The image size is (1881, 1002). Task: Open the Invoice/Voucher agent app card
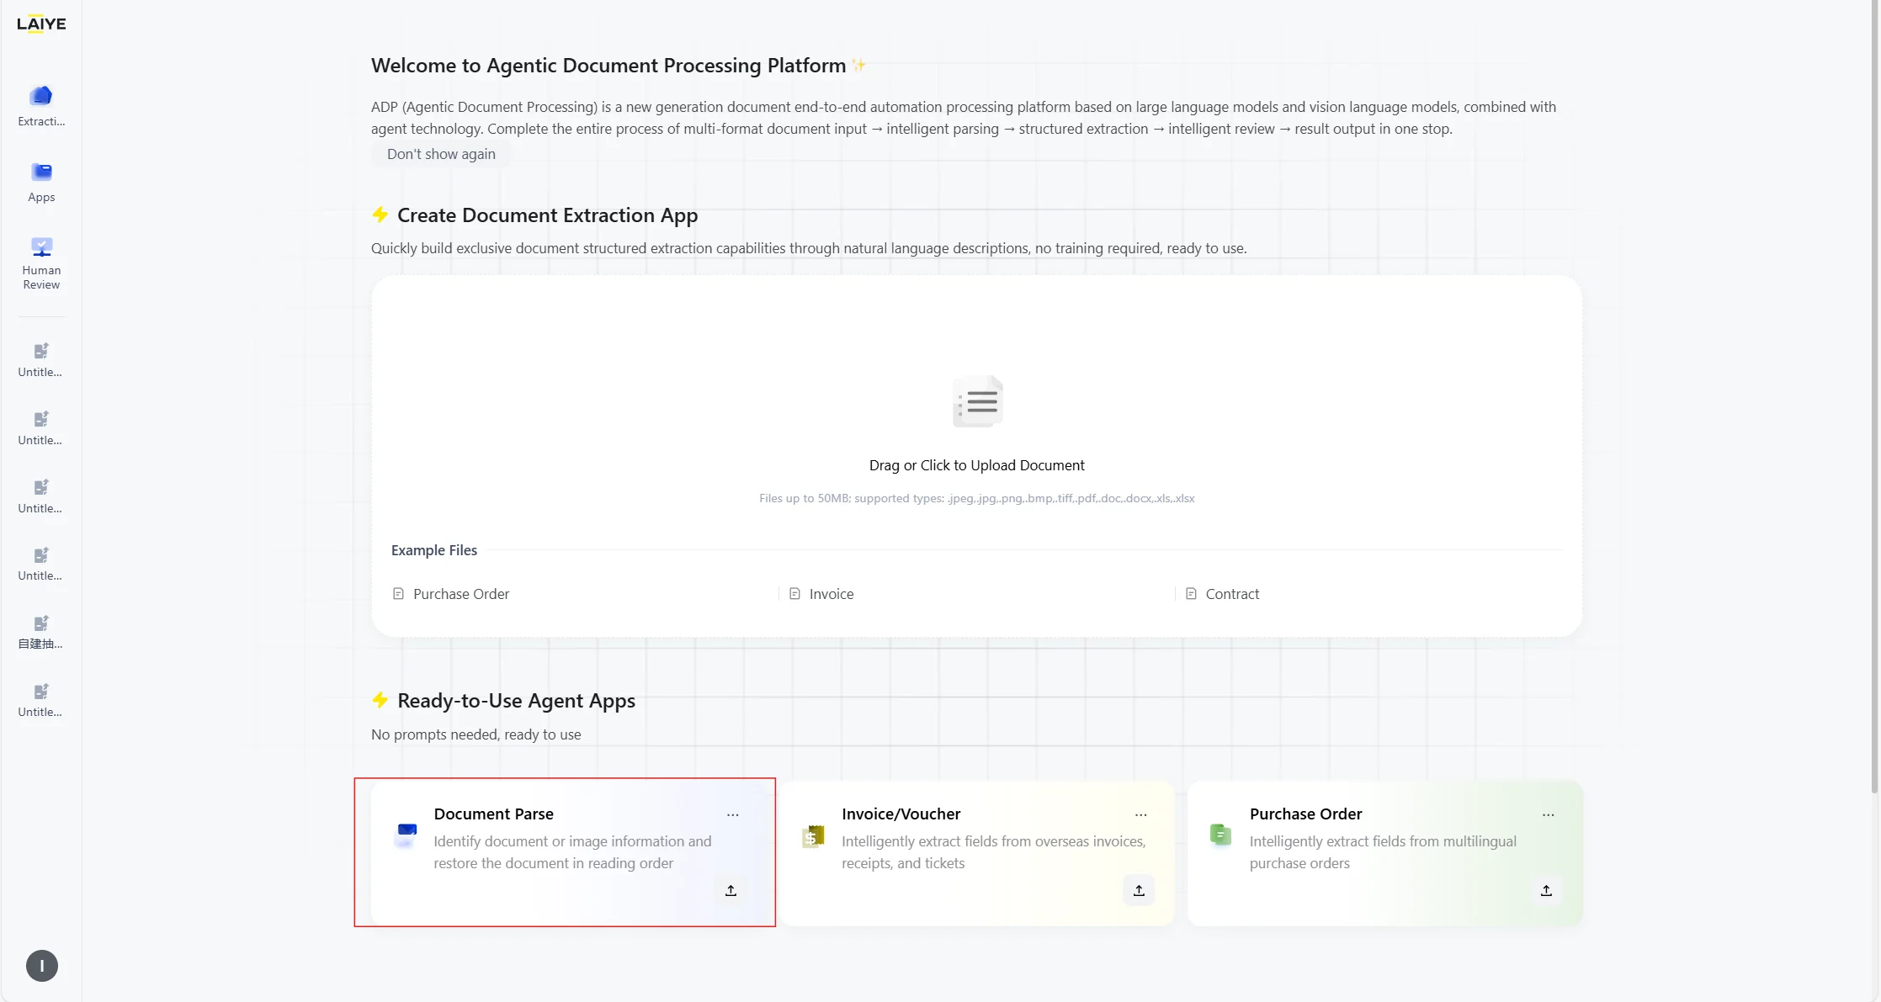click(x=977, y=853)
